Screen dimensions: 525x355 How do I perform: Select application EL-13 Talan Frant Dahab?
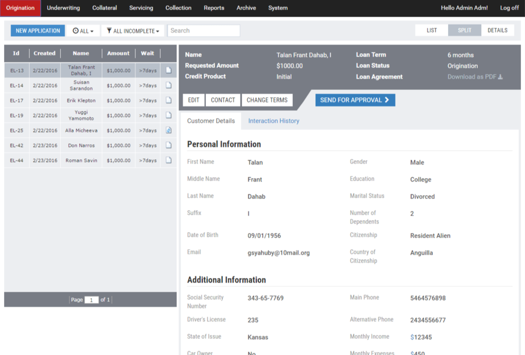coord(90,70)
